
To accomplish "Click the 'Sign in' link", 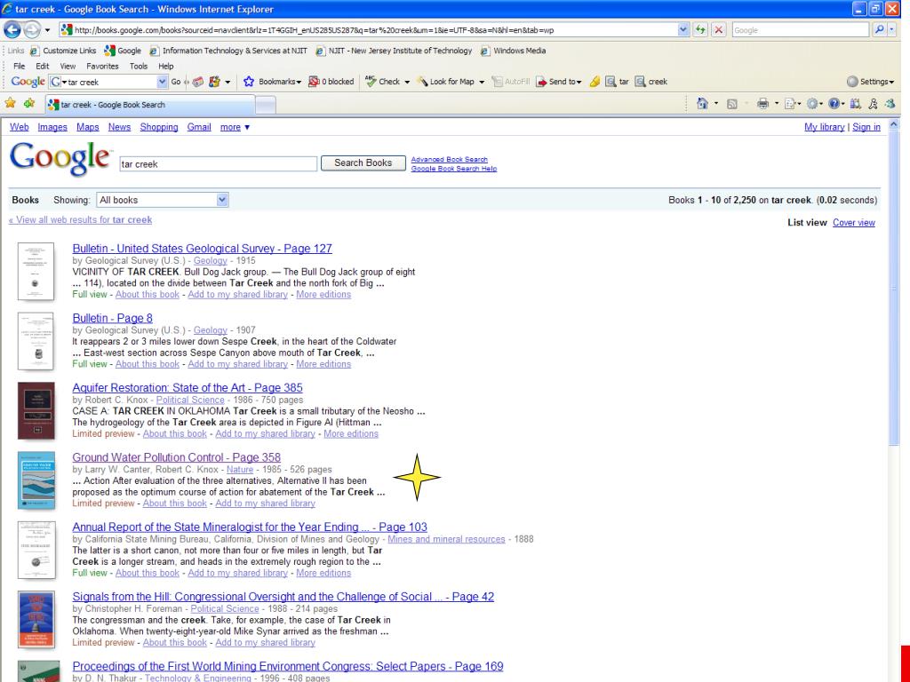I will pos(866,127).
